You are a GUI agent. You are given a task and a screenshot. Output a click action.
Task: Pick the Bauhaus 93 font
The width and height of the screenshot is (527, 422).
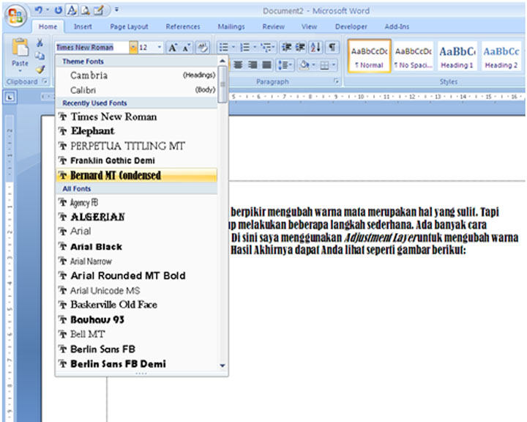point(136,319)
